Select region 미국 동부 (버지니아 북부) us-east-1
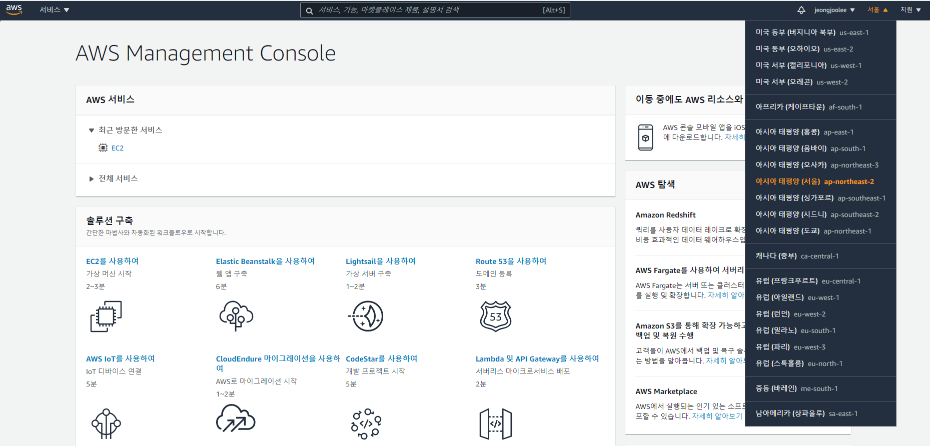This screenshot has width=930, height=446. [x=820, y=32]
